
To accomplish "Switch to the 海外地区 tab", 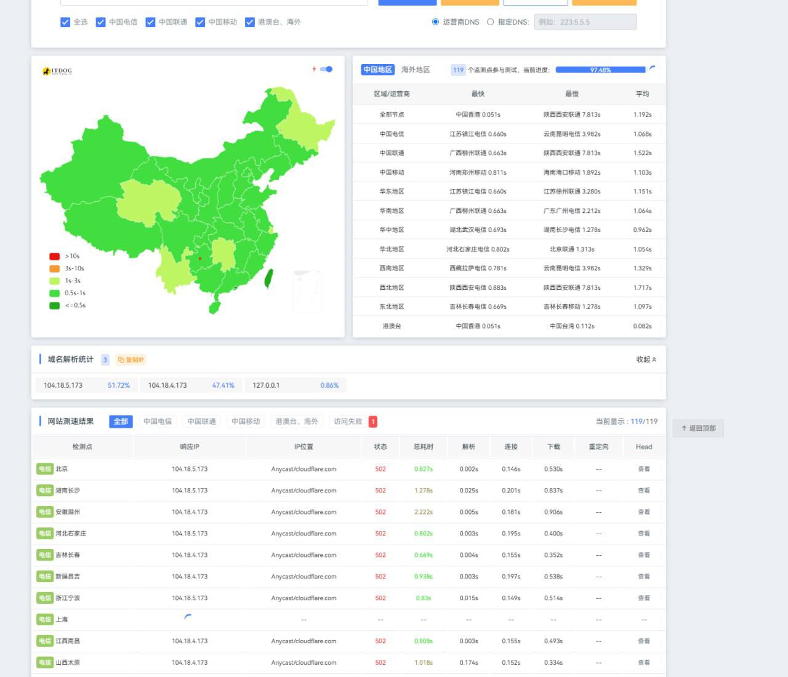I will tap(416, 70).
